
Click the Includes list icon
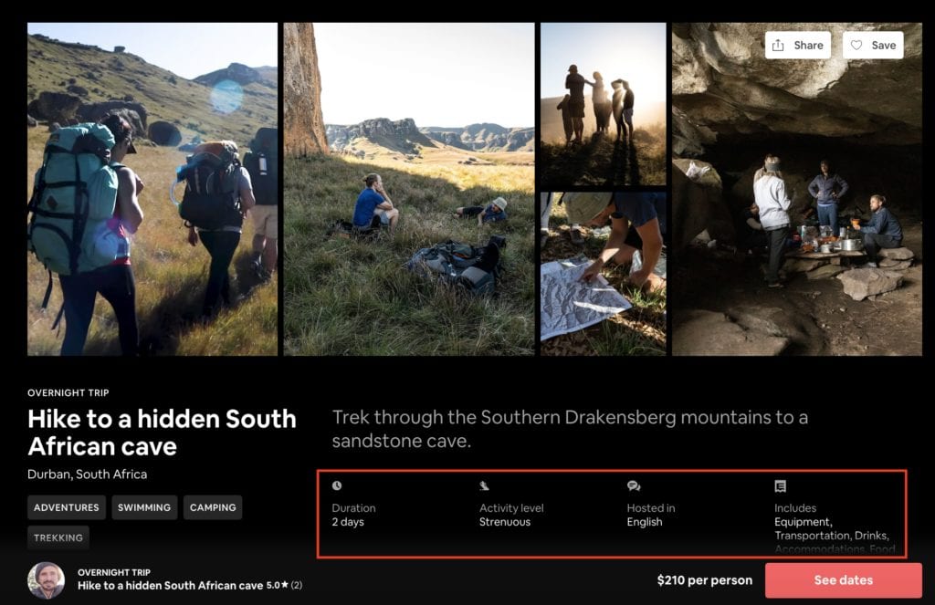point(780,486)
